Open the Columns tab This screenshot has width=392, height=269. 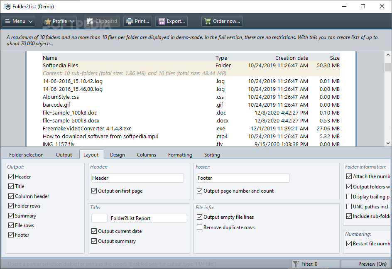[147, 155]
